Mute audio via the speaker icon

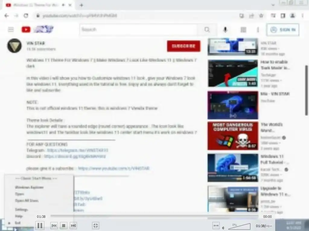tap(223, 228)
